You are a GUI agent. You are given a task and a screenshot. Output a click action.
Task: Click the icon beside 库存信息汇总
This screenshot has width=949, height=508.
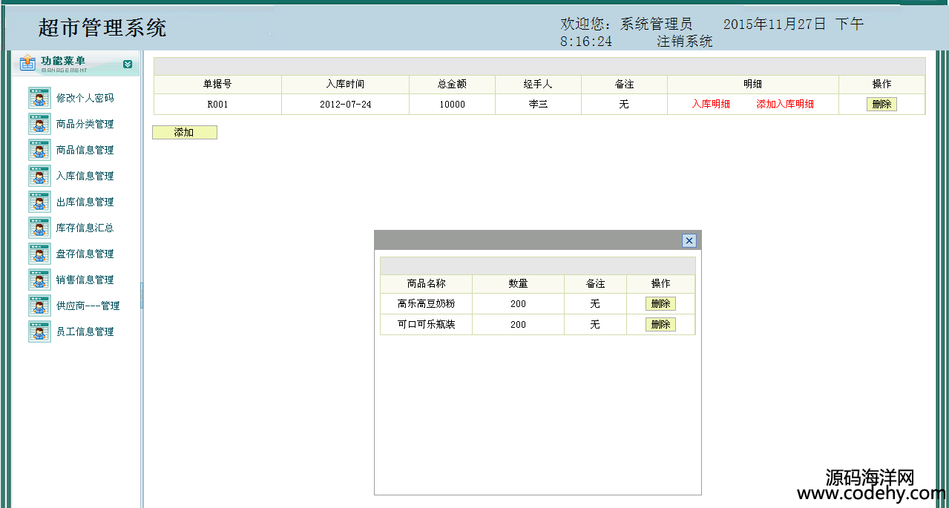pos(39,228)
